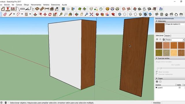
Task: Switch to the Seleccionar materials tab
Action: coord(160,36)
